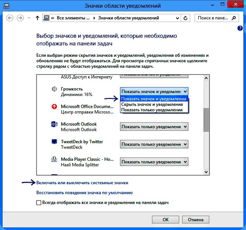
Task: Click the Microsoft Office Document icon
Action: pos(54,107)
